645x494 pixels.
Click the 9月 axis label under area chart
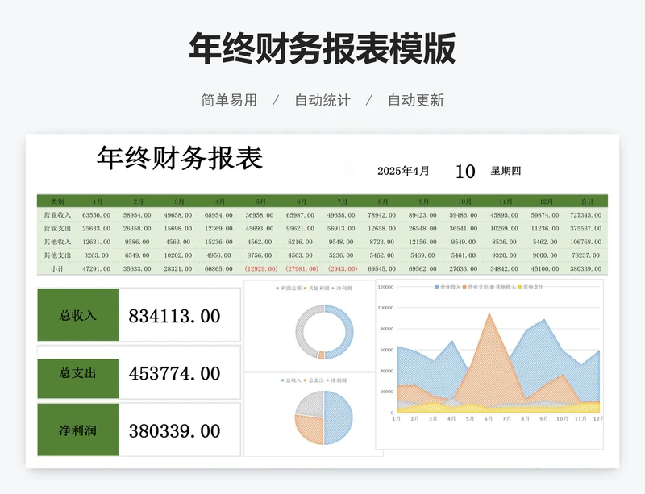(543, 418)
